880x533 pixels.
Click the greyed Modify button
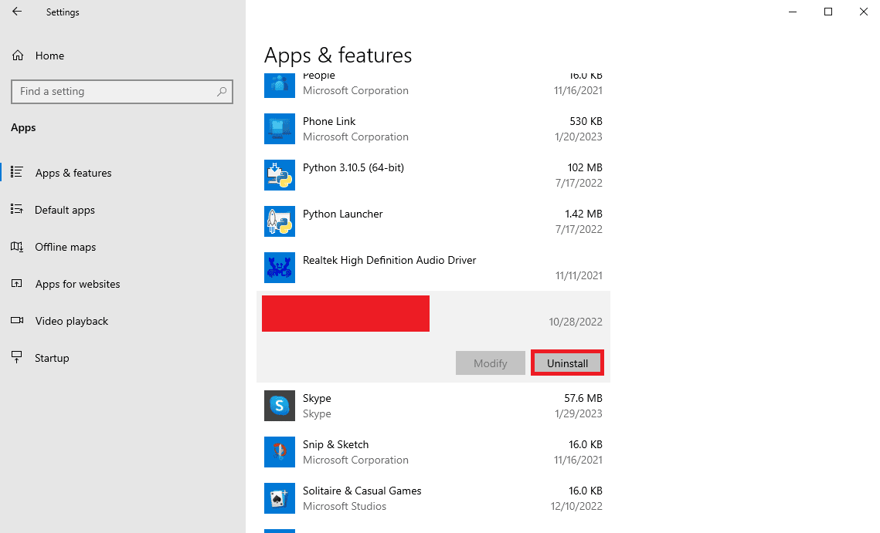tap(490, 363)
